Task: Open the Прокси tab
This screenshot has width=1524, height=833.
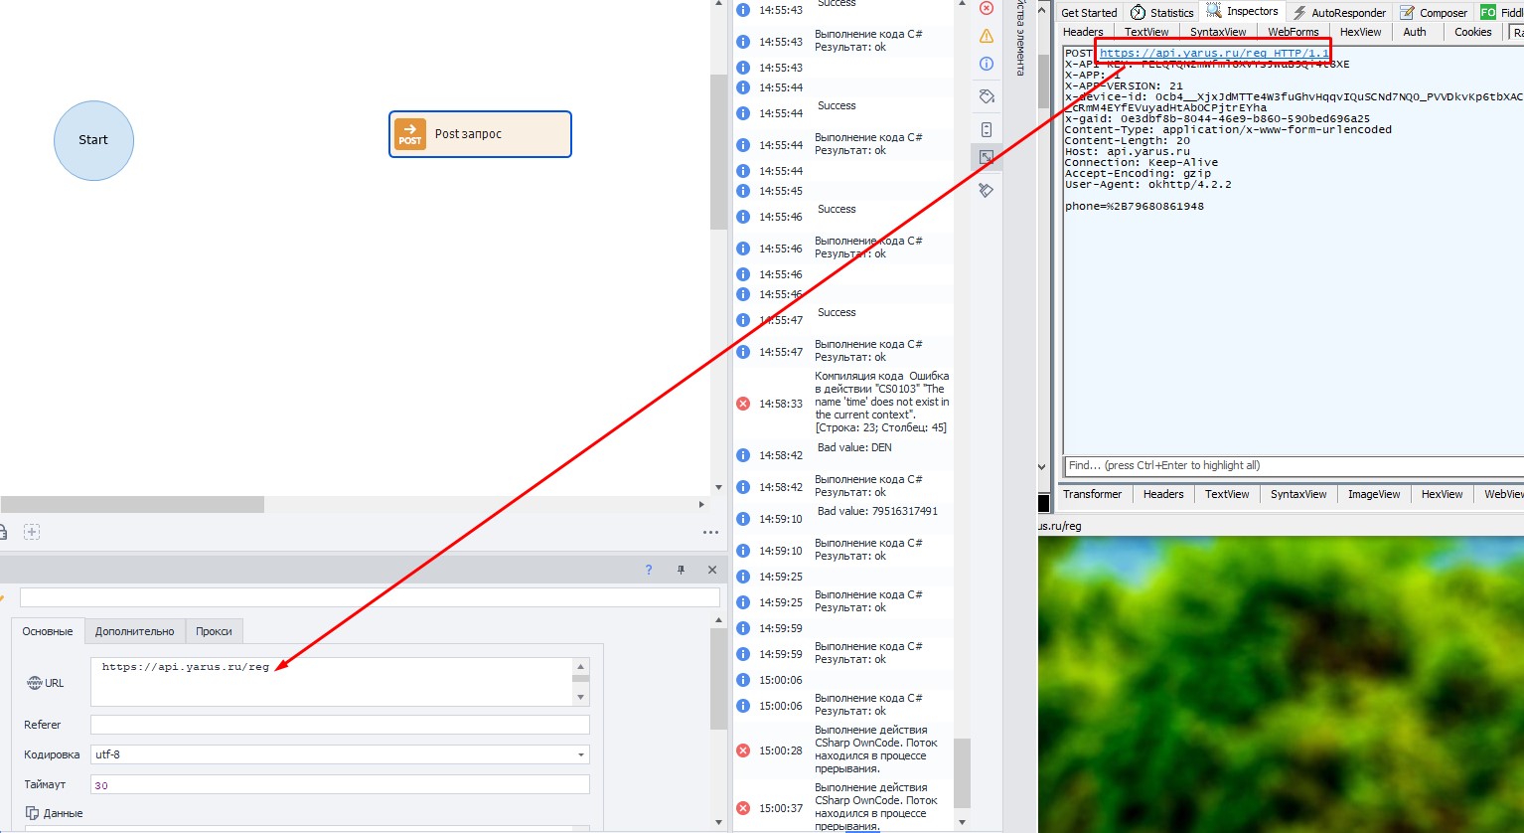Action: click(214, 631)
